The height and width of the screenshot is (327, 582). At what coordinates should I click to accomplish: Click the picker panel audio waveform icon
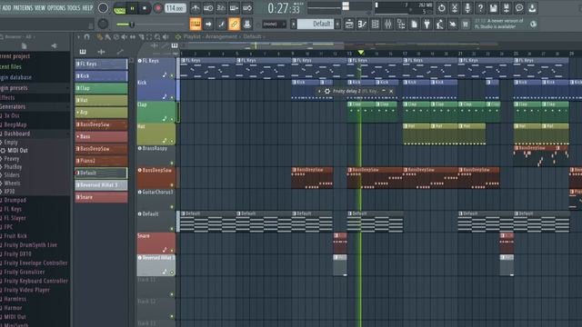click(101, 52)
